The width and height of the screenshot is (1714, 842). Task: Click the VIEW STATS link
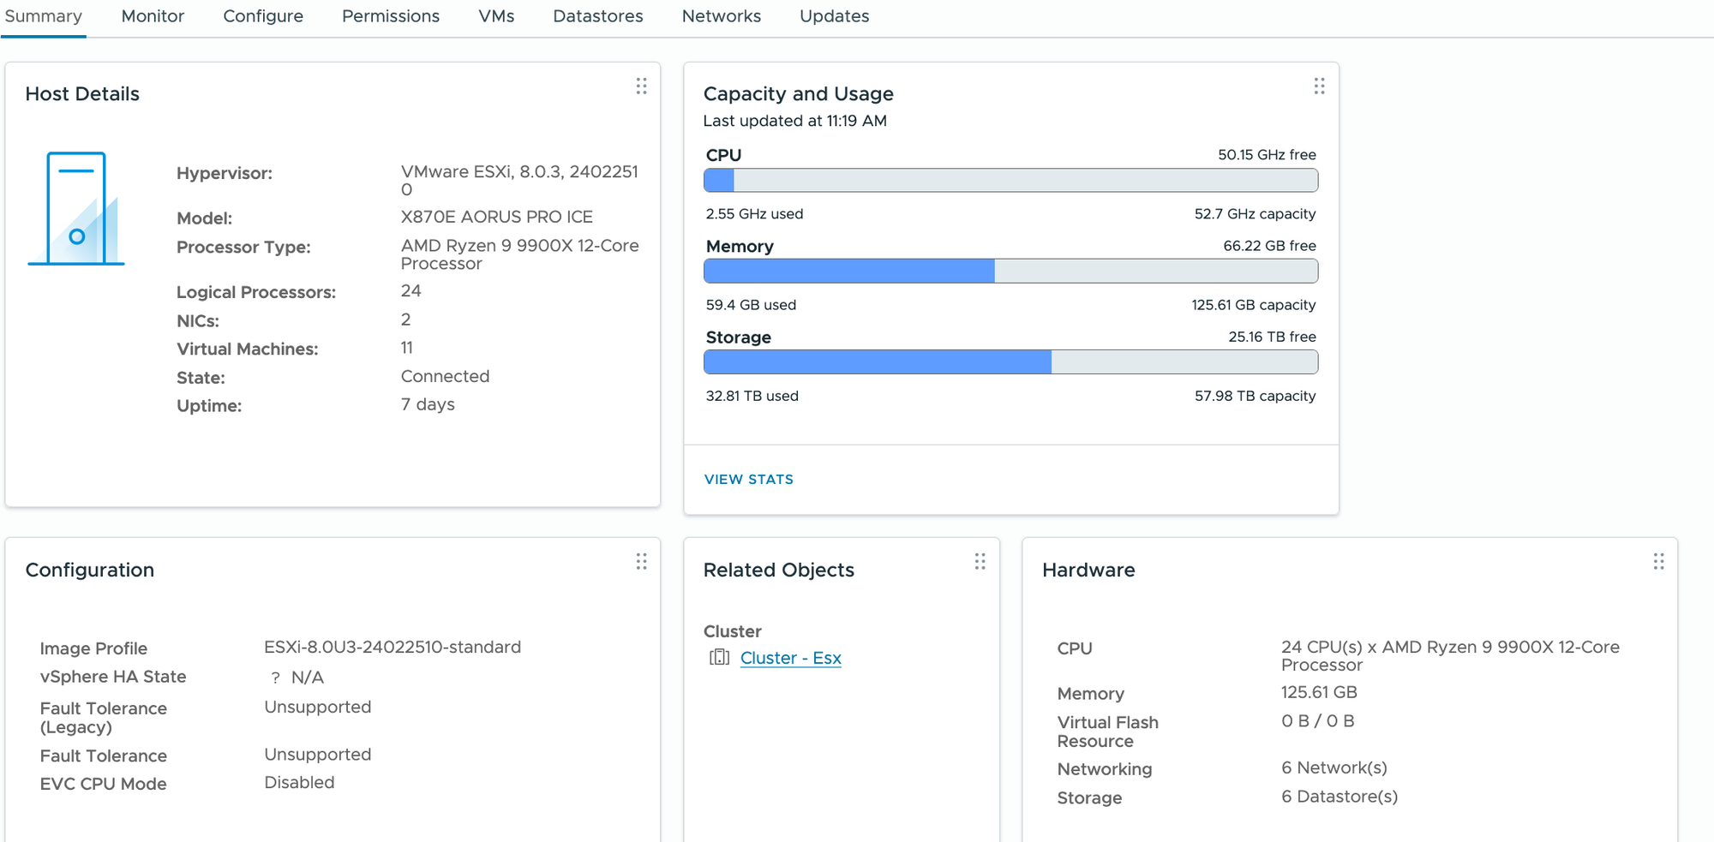click(x=748, y=480)
